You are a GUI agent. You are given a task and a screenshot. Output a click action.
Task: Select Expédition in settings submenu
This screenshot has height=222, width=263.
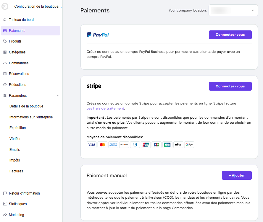click(18, 128)
